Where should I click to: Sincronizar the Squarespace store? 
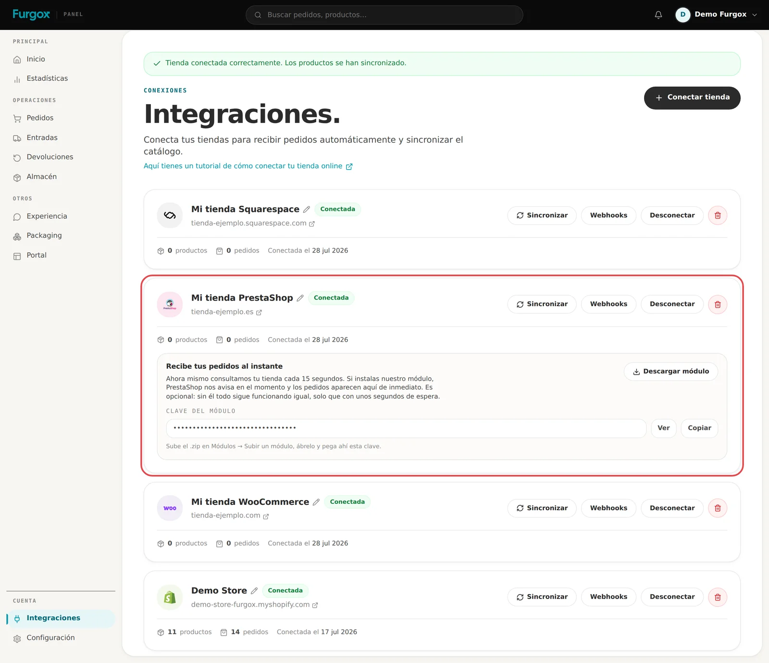[x=542, y=215]
